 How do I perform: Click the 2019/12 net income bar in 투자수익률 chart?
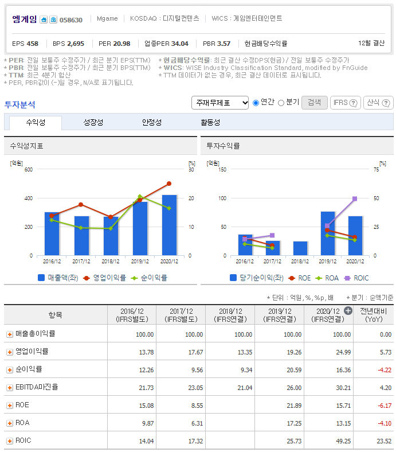tap(328, 233)
